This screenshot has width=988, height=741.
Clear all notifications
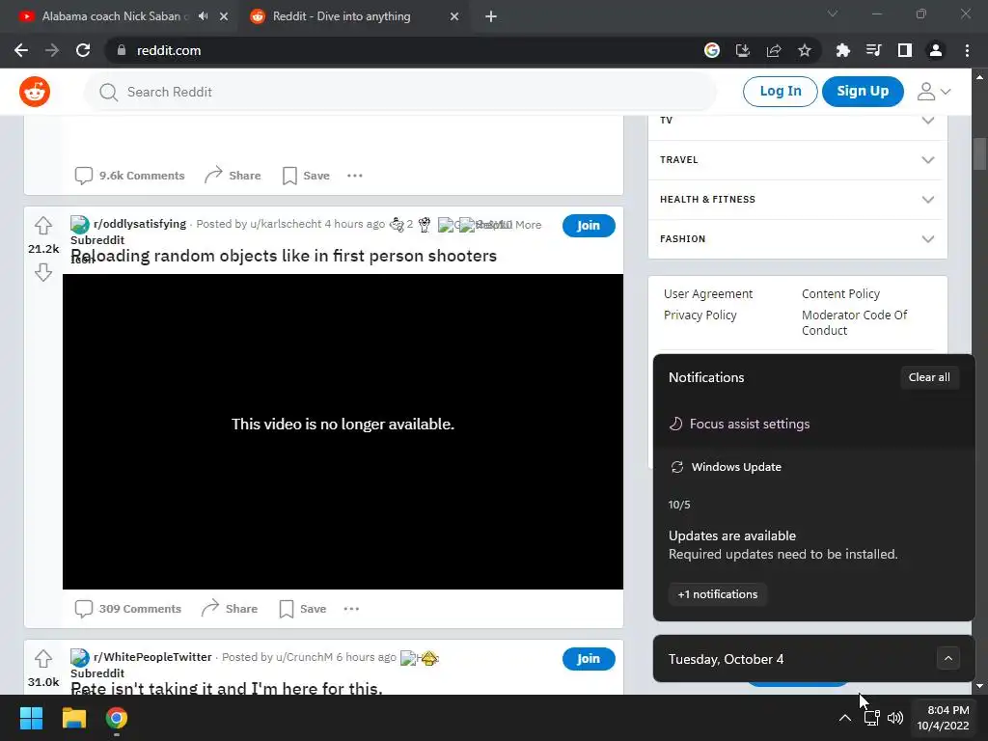[x=929, y=377]
